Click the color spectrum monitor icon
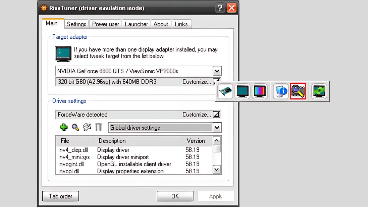The image size is (368, 207). point(260,91)
